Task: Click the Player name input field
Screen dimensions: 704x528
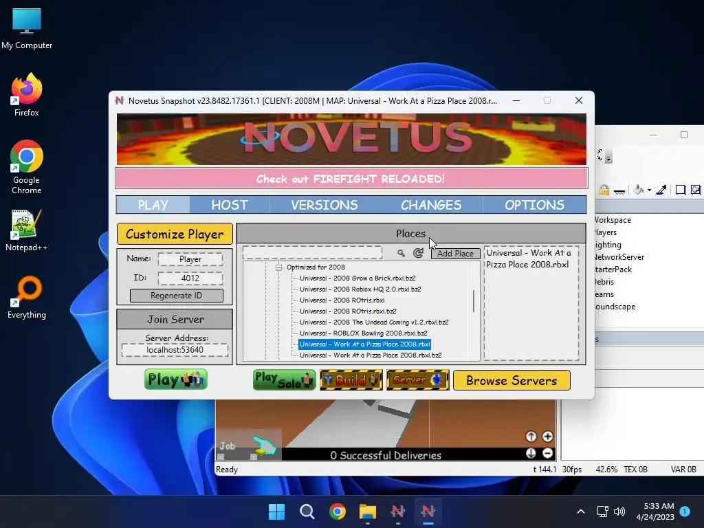Action: pos(190,259)
